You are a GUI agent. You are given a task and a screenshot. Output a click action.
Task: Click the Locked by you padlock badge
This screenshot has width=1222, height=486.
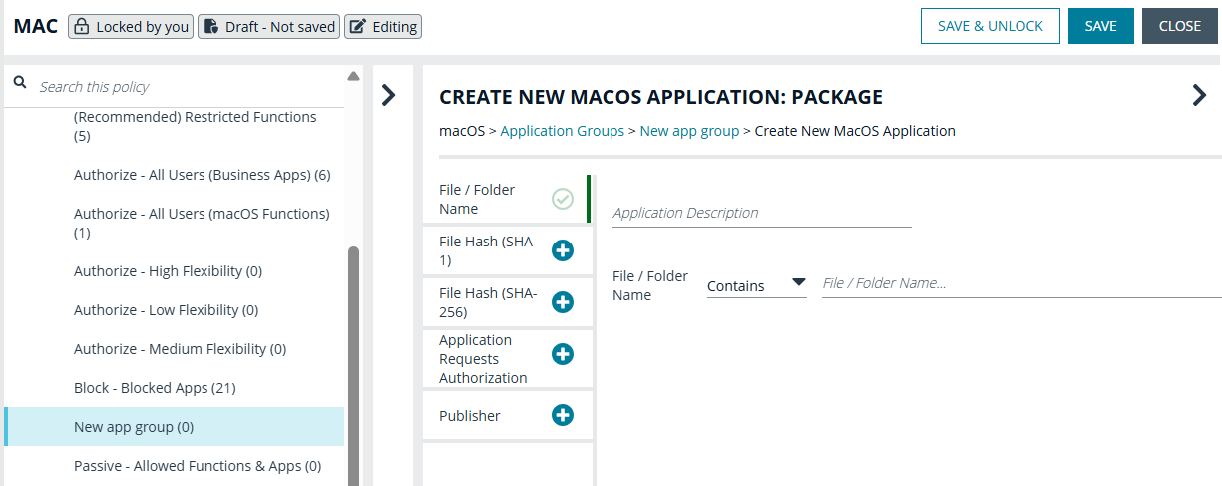131,27
